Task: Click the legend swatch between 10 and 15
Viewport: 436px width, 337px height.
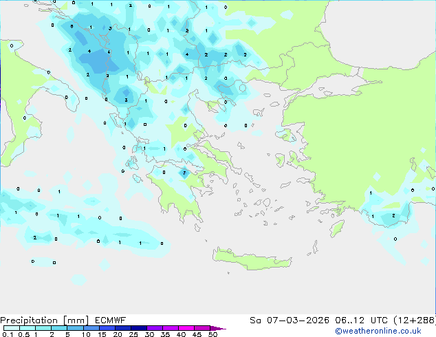Action: [x=91, y=328]
